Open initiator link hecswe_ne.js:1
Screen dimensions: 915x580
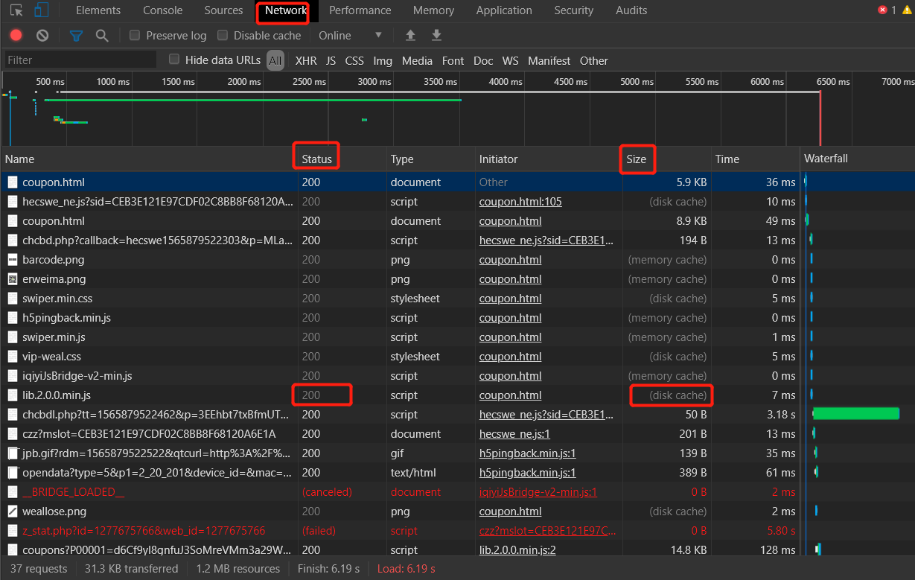click(x=514, y=434)
